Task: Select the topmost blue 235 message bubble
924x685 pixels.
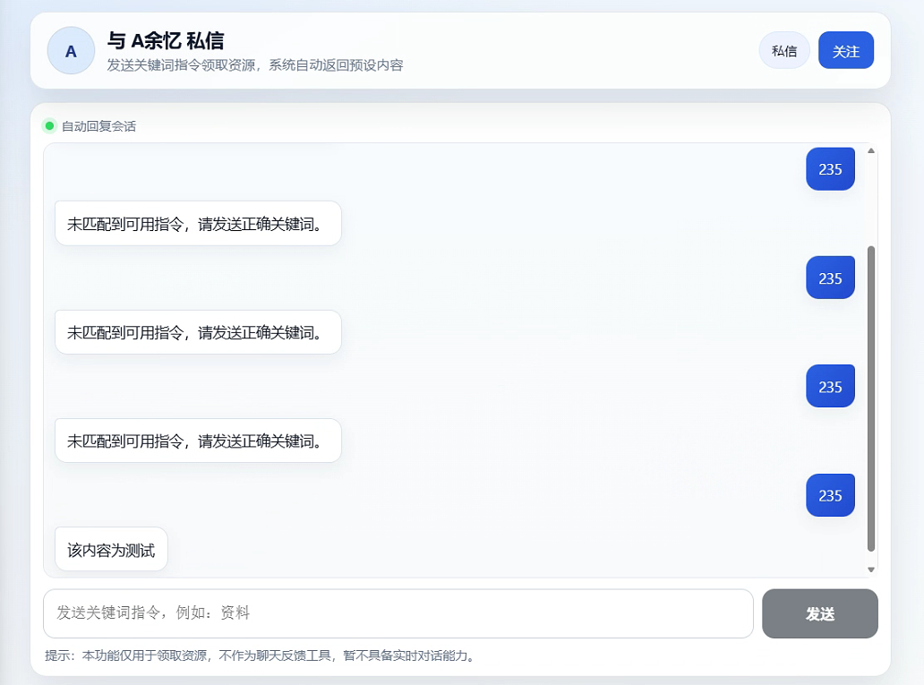Action: (830, 169)
